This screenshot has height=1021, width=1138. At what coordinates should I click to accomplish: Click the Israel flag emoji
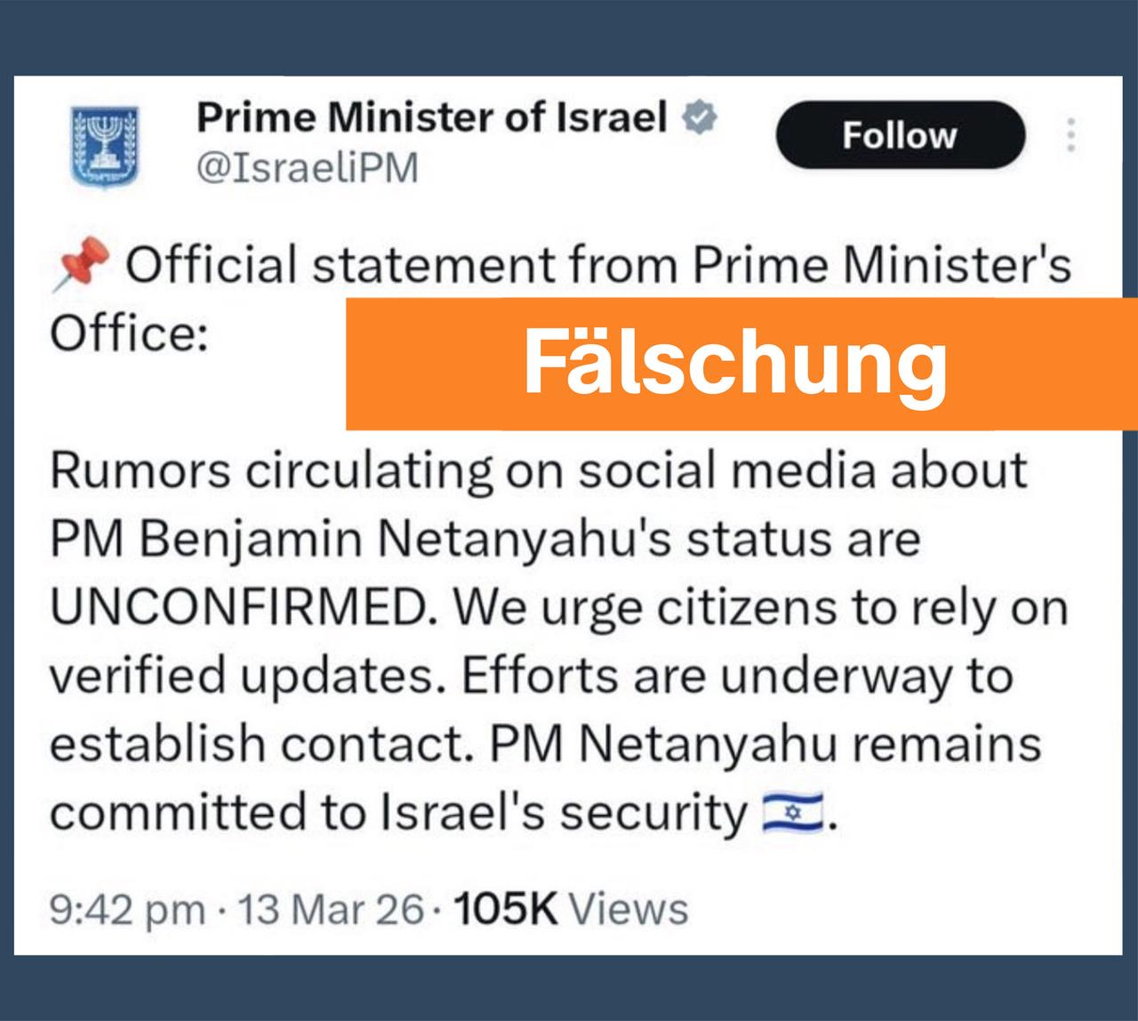click(x=794, y=812)
